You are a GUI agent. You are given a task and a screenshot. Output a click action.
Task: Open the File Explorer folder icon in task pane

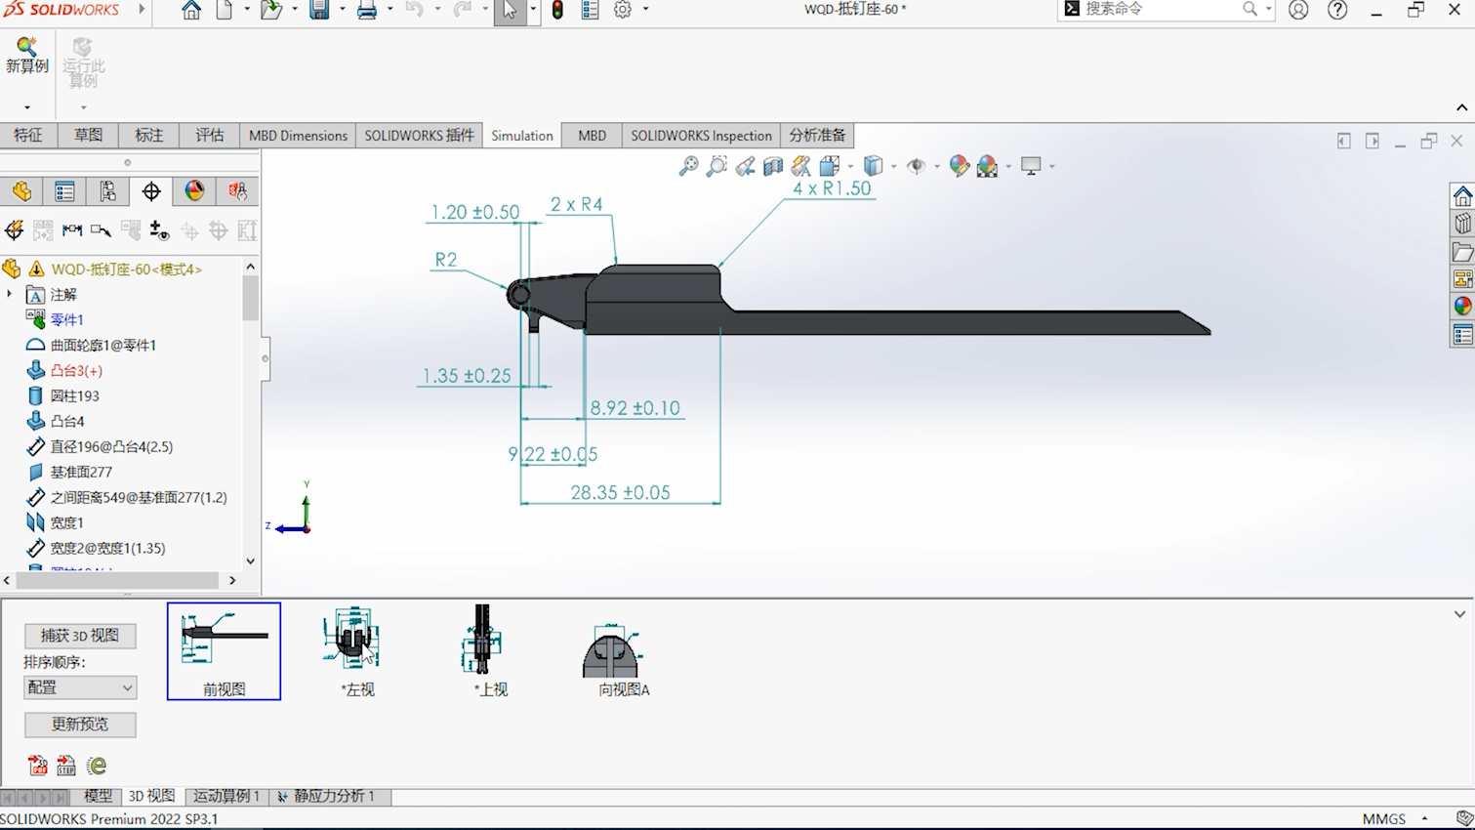click(1461, 252)
